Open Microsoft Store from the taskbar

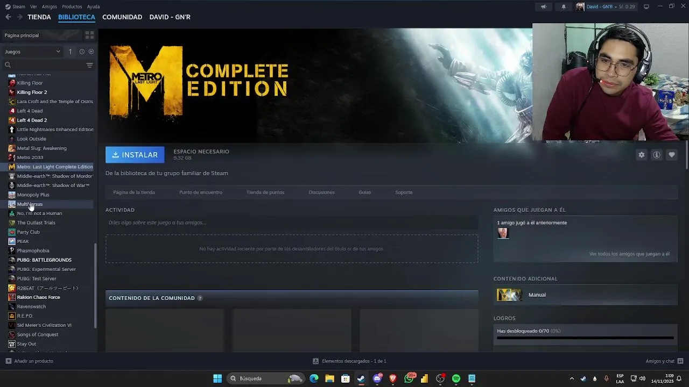[x=346, y=378]
